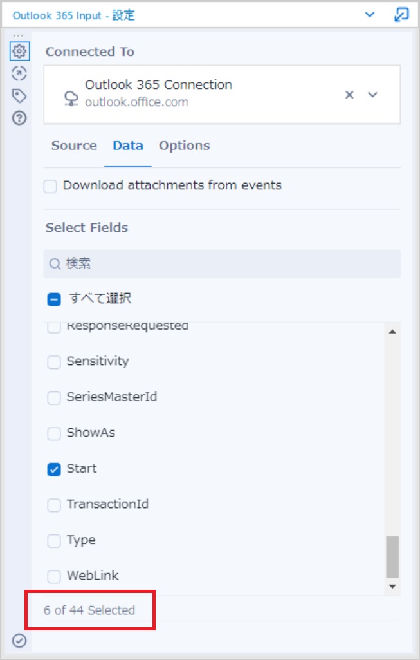
Task: Uncheck the Start field checkbox
Action: click(54, 469)
